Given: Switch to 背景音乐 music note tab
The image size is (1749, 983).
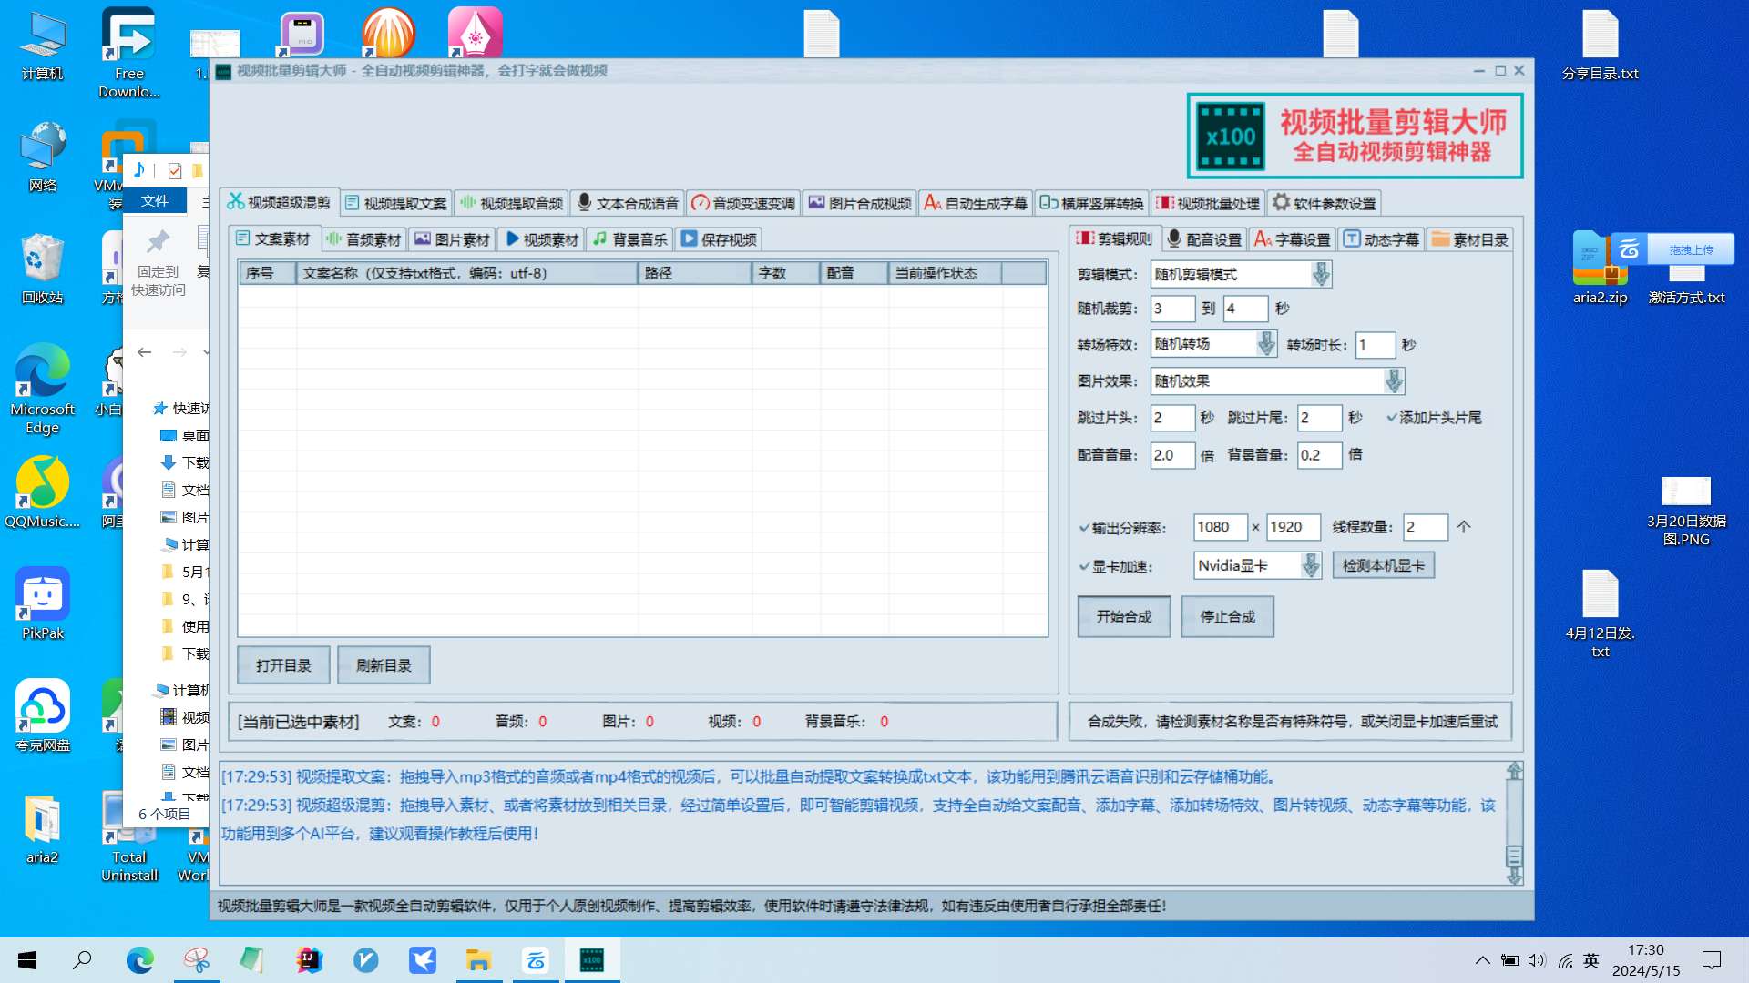Looking at the screenshot, I should coord(630,239).
